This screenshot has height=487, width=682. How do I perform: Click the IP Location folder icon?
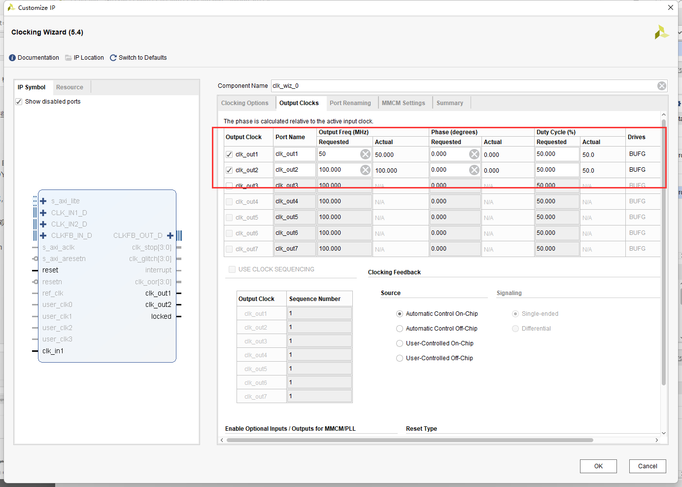tap(68, 58)
